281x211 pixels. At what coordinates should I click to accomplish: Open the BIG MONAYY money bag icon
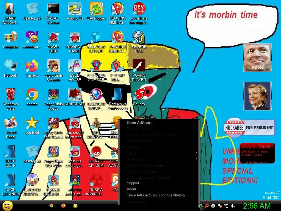[x=96, y=127]
